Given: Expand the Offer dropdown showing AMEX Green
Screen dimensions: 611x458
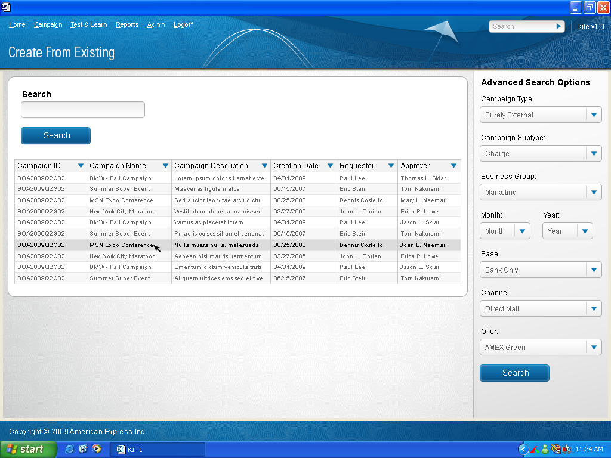Looking at the screenshot, I should 593,348.
